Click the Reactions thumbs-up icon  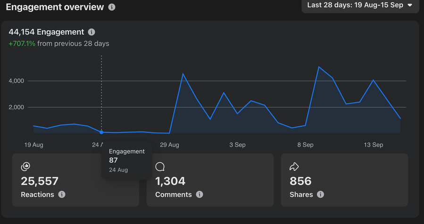click(25, 167)
